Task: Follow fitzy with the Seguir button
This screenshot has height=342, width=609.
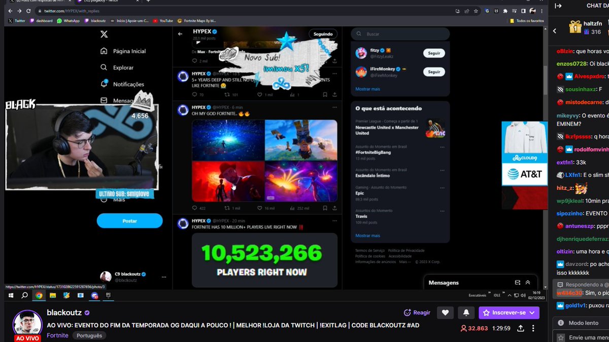Action: coord(434,53)
